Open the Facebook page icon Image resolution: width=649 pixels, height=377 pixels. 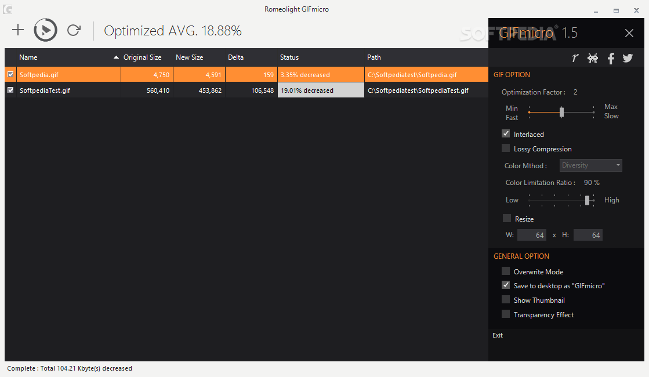(x=611, y=59)
